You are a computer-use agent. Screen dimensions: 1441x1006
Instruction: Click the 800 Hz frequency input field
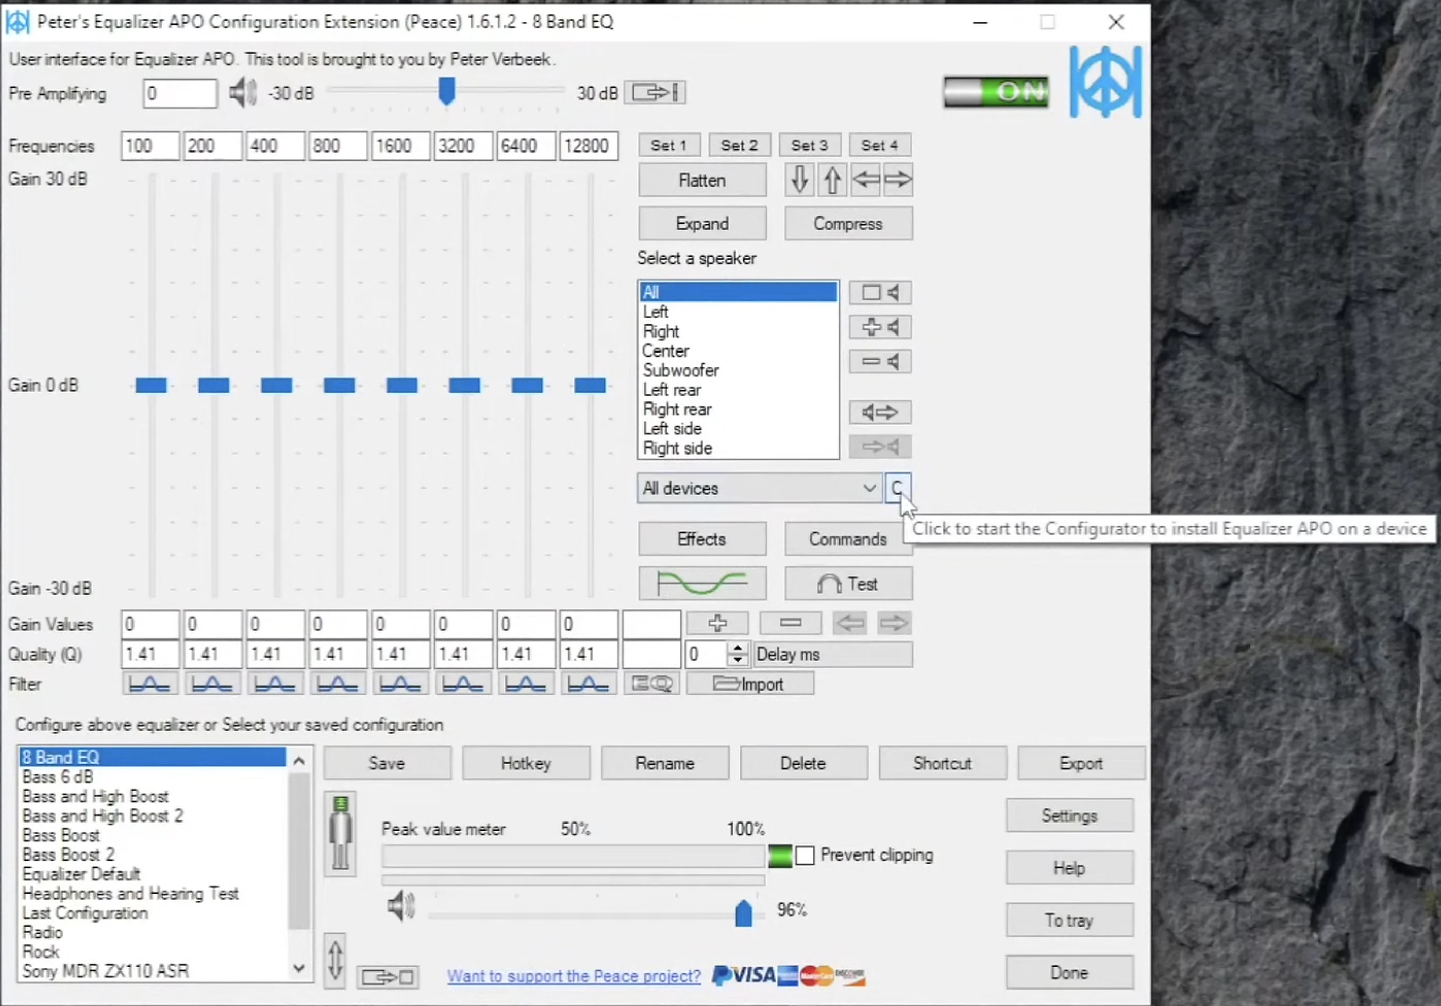coord(338,146)
